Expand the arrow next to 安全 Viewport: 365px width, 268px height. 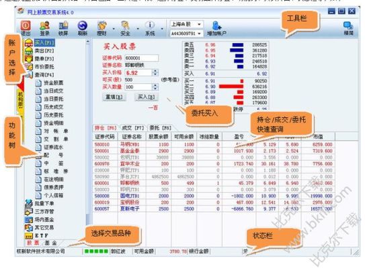138,29
